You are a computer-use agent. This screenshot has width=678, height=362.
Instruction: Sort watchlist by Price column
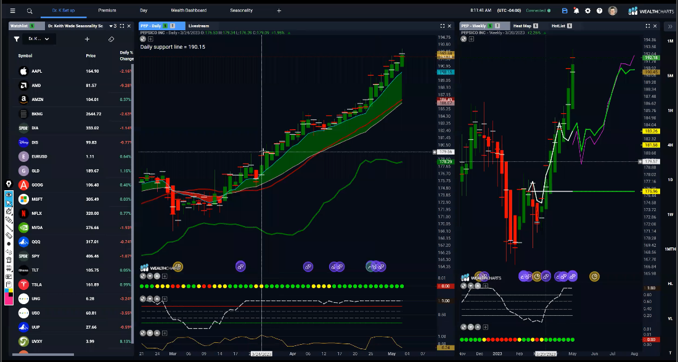pyautogui.click(x=91, y=56)
